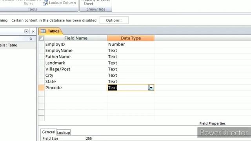Click the Text data type of Village/Post
The width and height of the screenshot is (251, 141).
click(131, 69)
